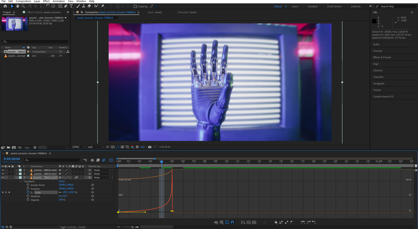Open the Animation menu
The image size is (418, 229).
59,2
